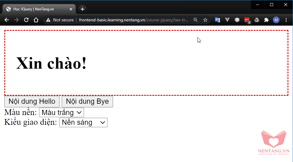The height and width of the screenshot is (162, 293).
Task: Open the zoom magnifier in address bar
Action: tap(196, 20)
